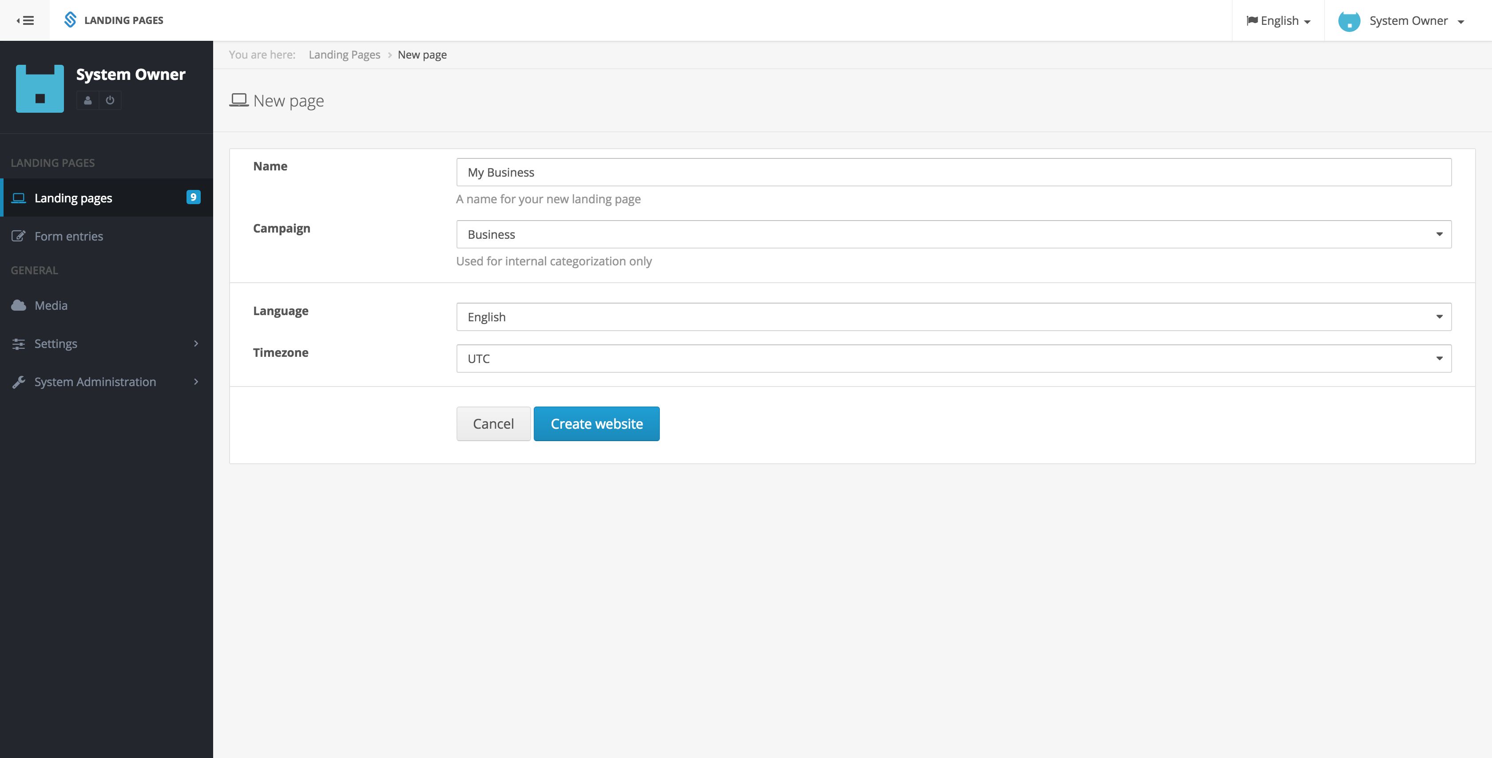Click the top-right System Owner avatar
The image size is (1492, 758).
(1349, 21)
